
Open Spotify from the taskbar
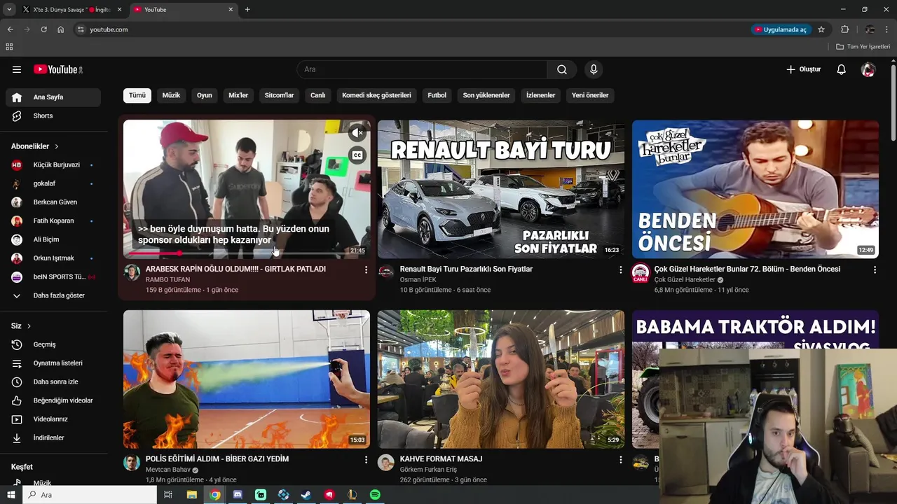375,495
